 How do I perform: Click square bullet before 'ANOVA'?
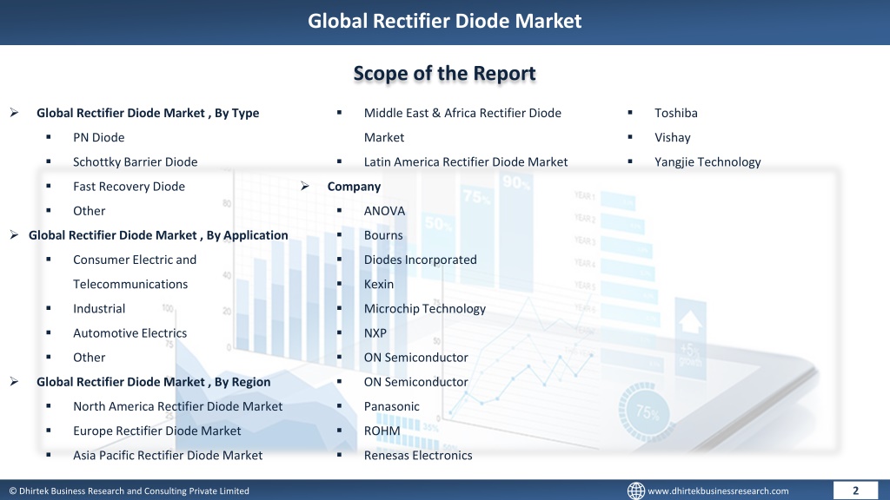point(339,210)
